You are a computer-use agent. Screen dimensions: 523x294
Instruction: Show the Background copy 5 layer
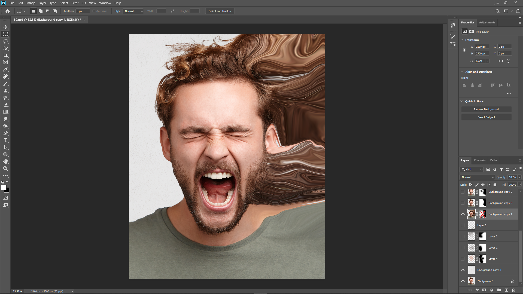pyautogui.click(x=463, y=203)
